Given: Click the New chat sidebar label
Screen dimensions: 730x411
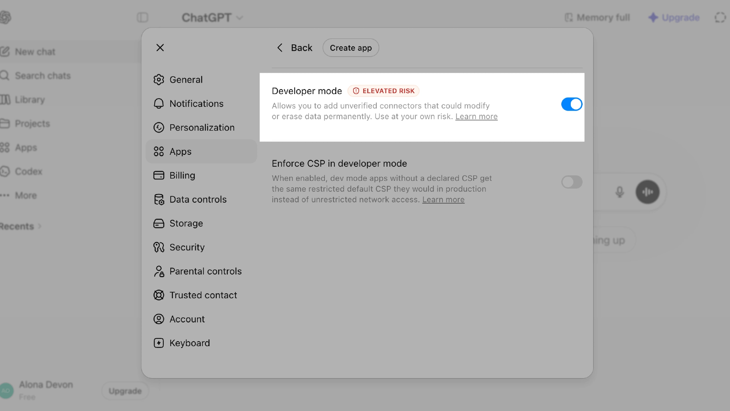Looking at the screenshot, I should pyautogui.click(x=35, y=52).
